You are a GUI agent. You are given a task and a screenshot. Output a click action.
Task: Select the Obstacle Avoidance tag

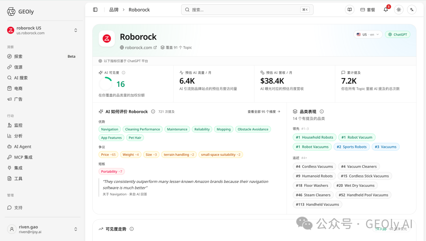(x=253, y=129)
